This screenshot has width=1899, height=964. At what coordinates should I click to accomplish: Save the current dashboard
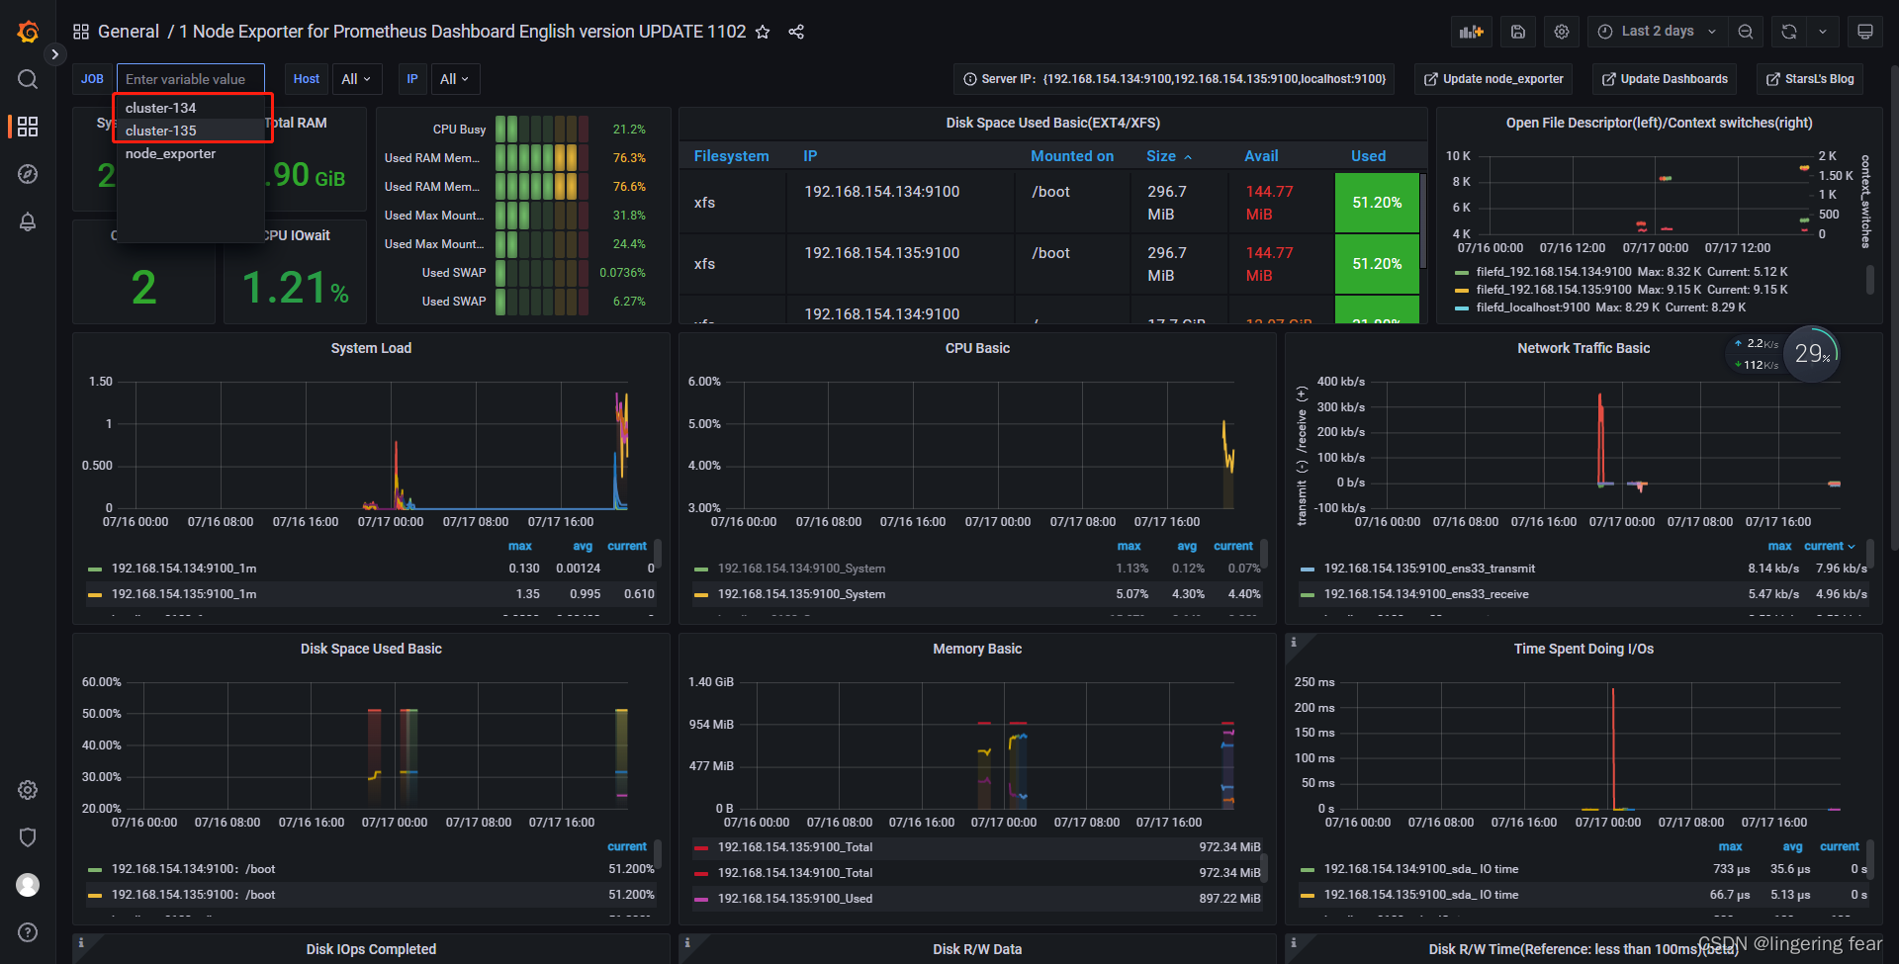pos(1518,31)
